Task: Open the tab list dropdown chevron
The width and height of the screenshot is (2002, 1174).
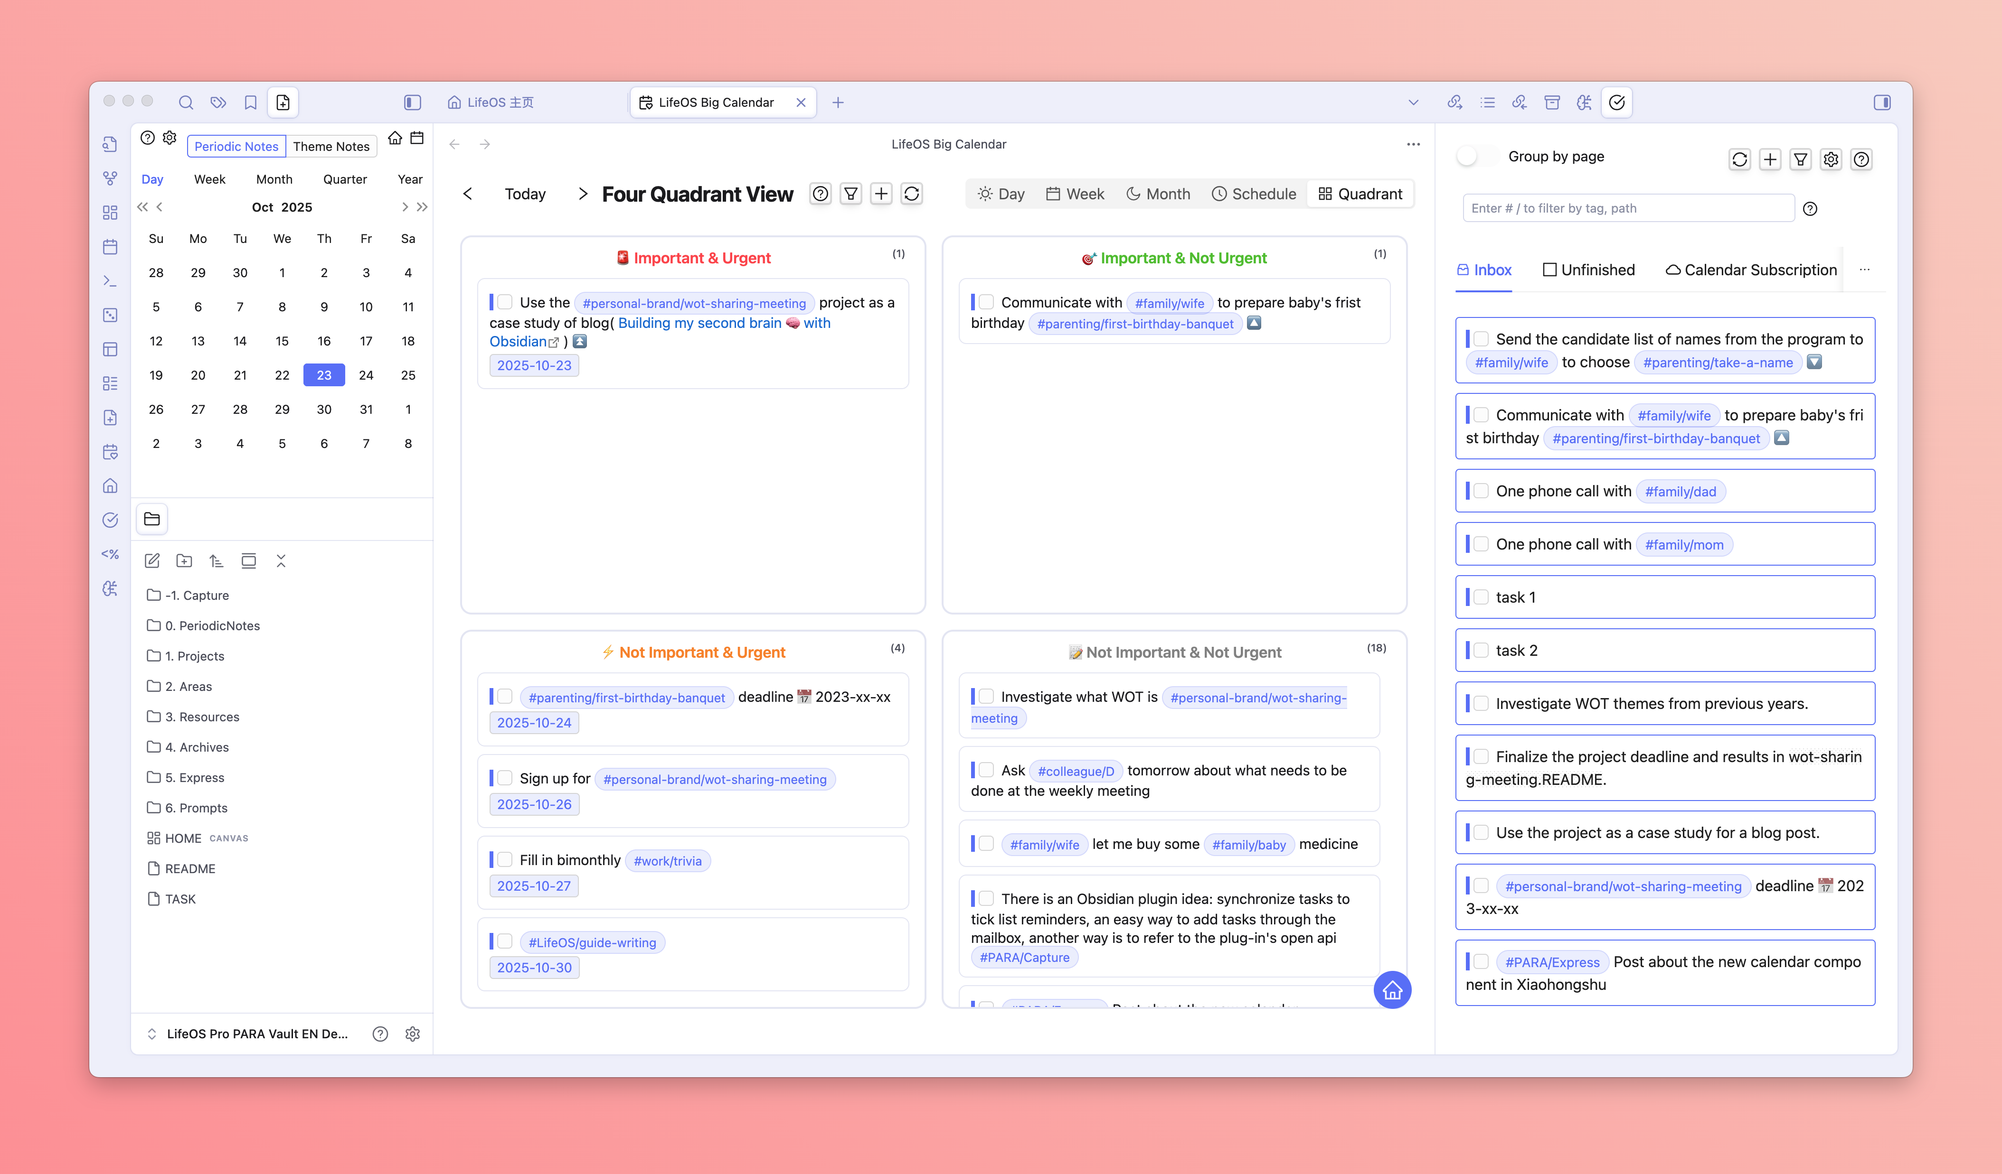Action: tap(1413, 102)
